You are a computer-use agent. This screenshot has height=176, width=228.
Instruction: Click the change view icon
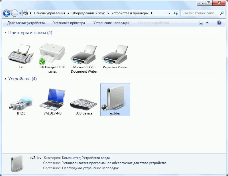click(201, 23)
